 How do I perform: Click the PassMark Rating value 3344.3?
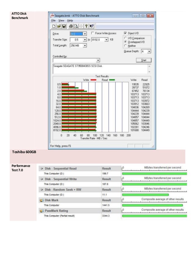pos(106,216)
